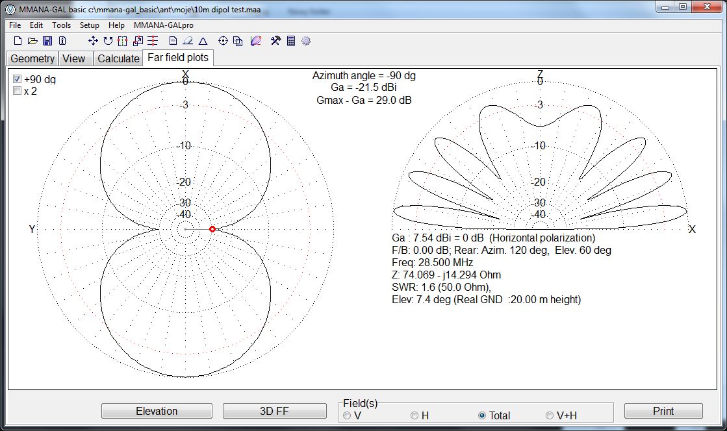Screen dimensions: 727x431
Task: Save the antenna file with floppy icon
Action: coord(47,41)
